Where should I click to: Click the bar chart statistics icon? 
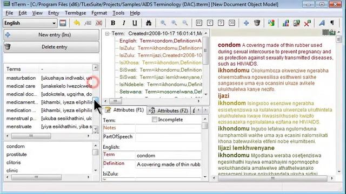pyautogui.click(x=285, y=23)
